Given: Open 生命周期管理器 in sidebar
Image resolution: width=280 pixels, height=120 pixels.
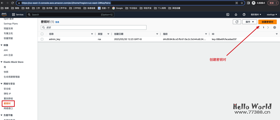Looking at the screenshot, I should (x=12, y=77).
